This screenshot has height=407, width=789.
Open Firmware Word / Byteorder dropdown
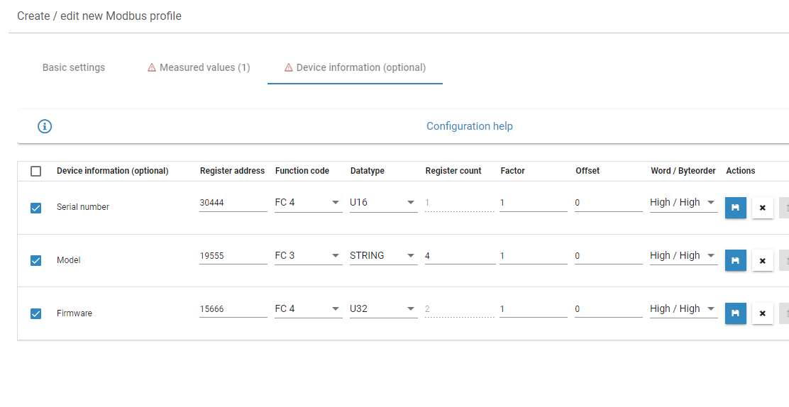[683, 309]
